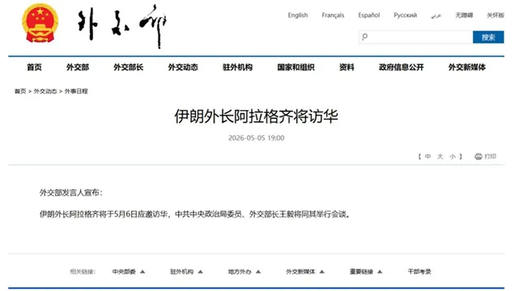
Task: Expand the 地方外办 related links dropdown
Action: click(244, 272)
